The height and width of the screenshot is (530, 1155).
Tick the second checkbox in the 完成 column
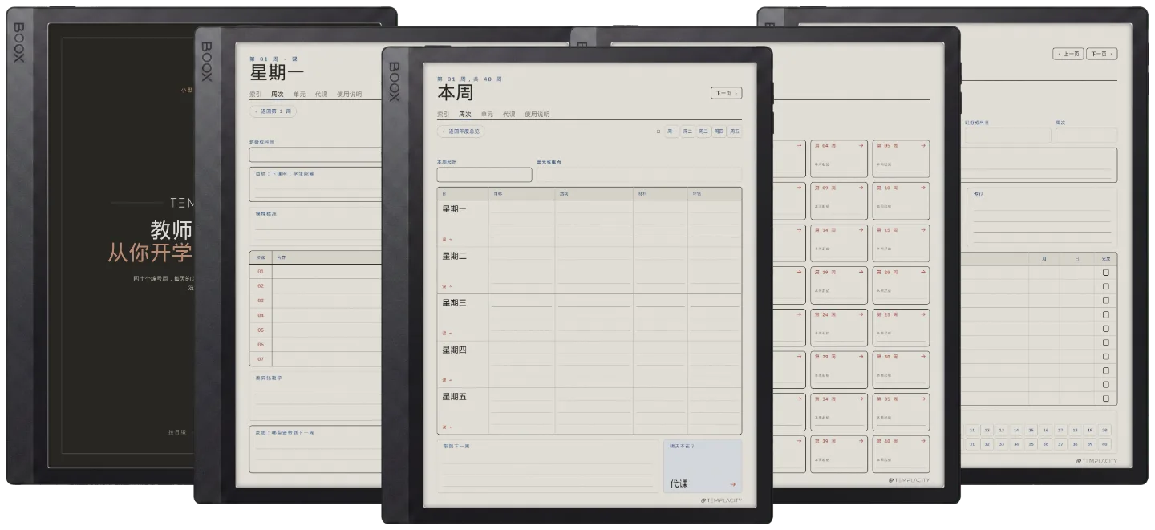(1105, 287)
